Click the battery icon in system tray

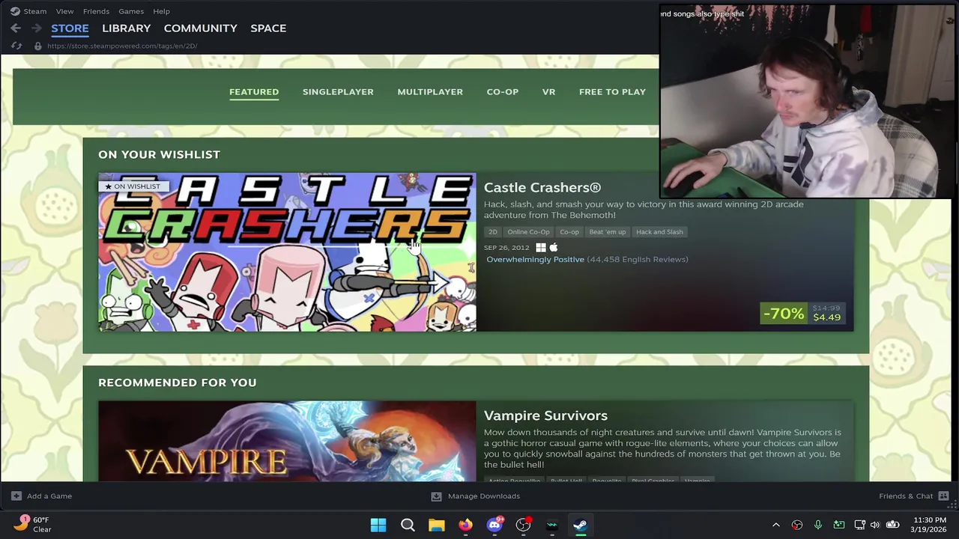[x=892, y=525]
